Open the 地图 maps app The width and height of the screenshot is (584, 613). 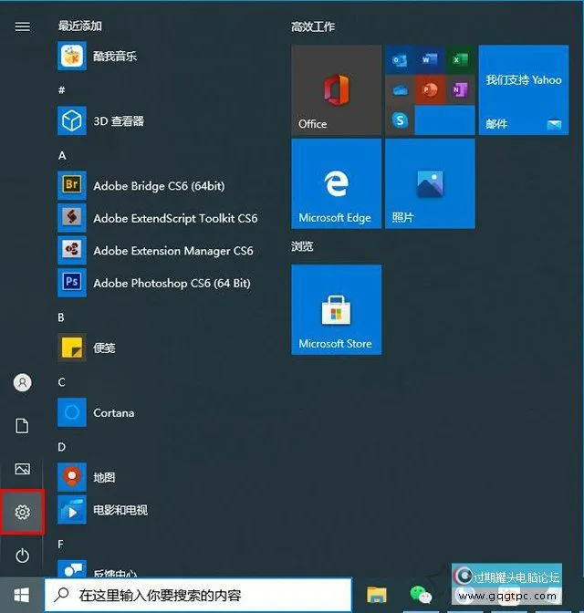87,477
